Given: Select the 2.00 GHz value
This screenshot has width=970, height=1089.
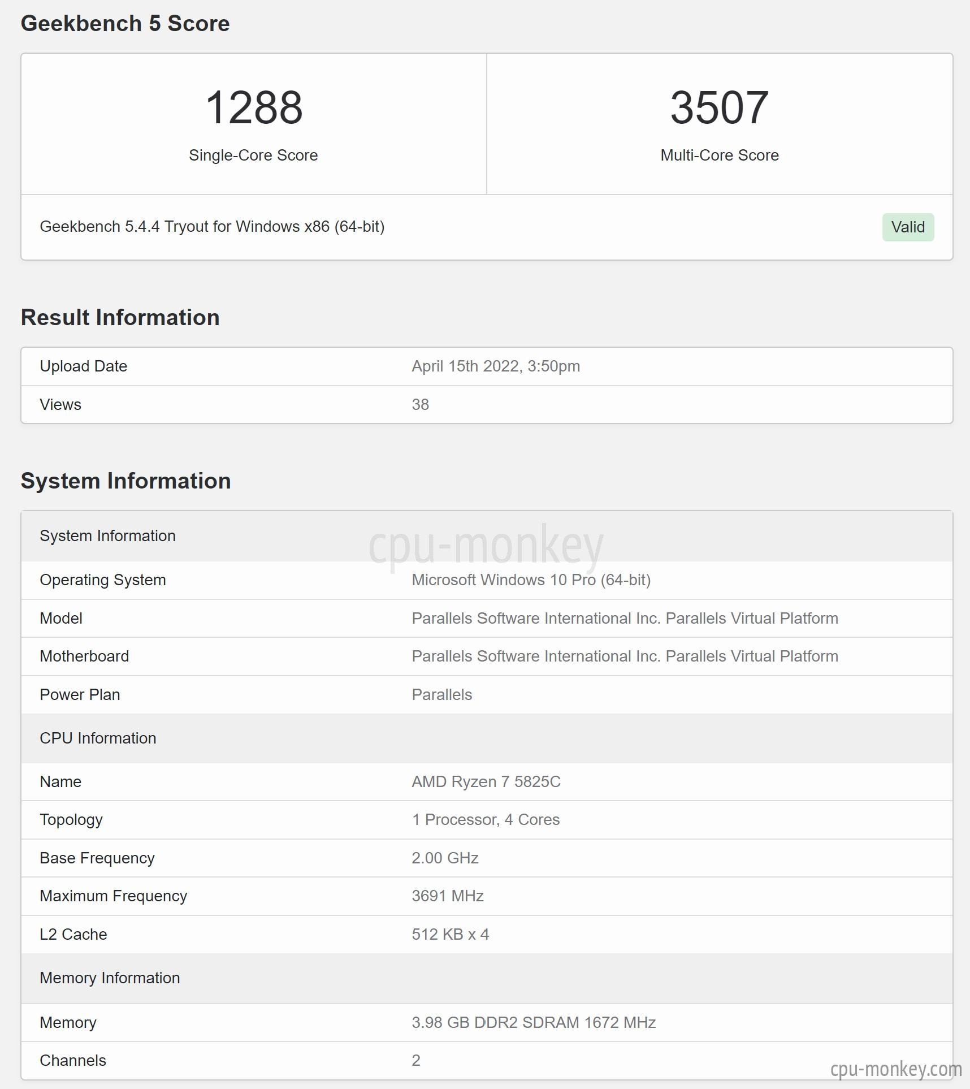Looking at the screenshot, I should pos(445,858).
